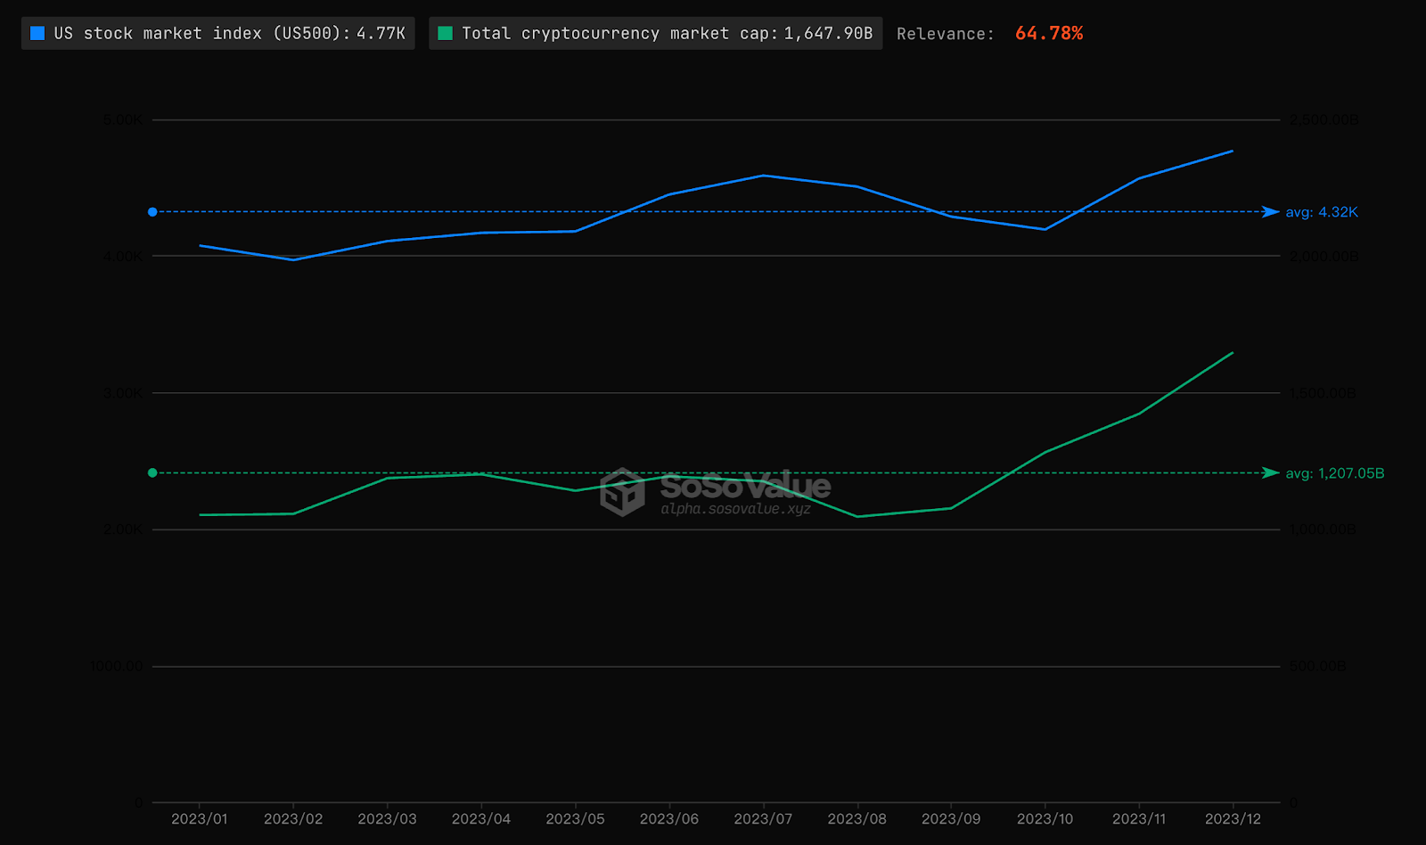Click the SoSo Value watermark text
This screenshot has height=845, width=1426.
pos(745,486)
